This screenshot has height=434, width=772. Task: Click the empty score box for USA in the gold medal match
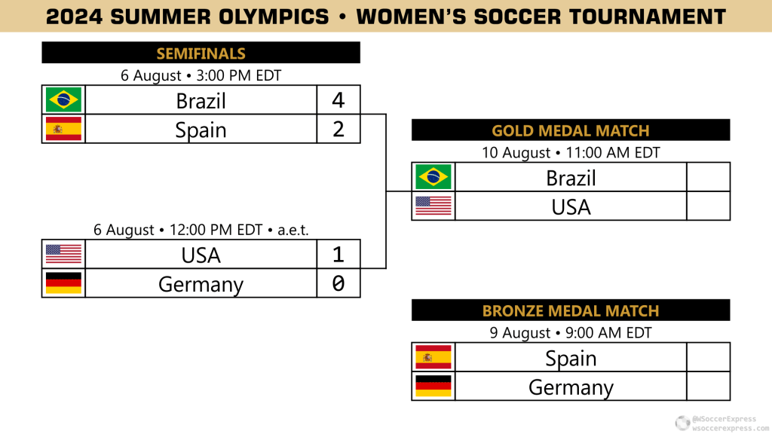[708, 206]
